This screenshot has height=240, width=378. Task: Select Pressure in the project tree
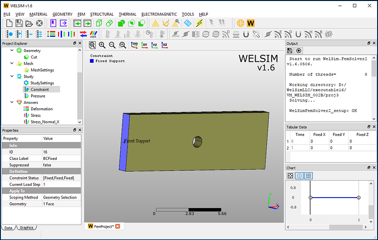pyautogui.click(x=38, y=96)
